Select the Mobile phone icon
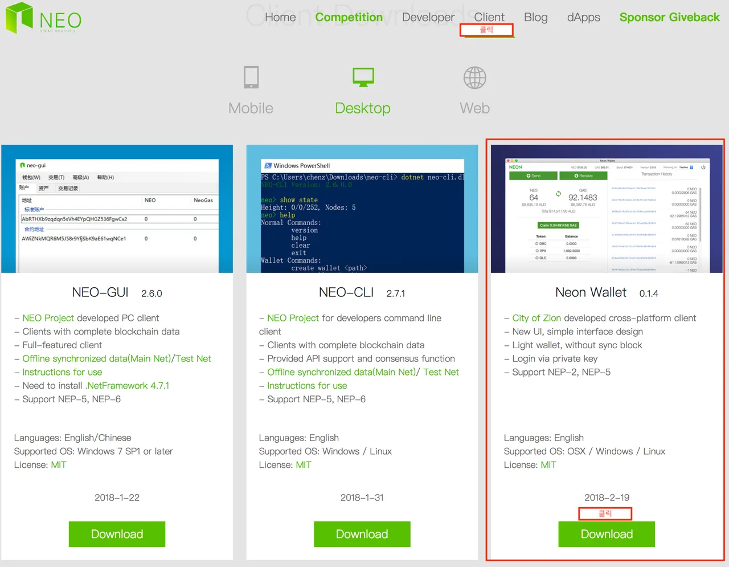The height and width of the screenshot is (567, 729). point(251,77)
